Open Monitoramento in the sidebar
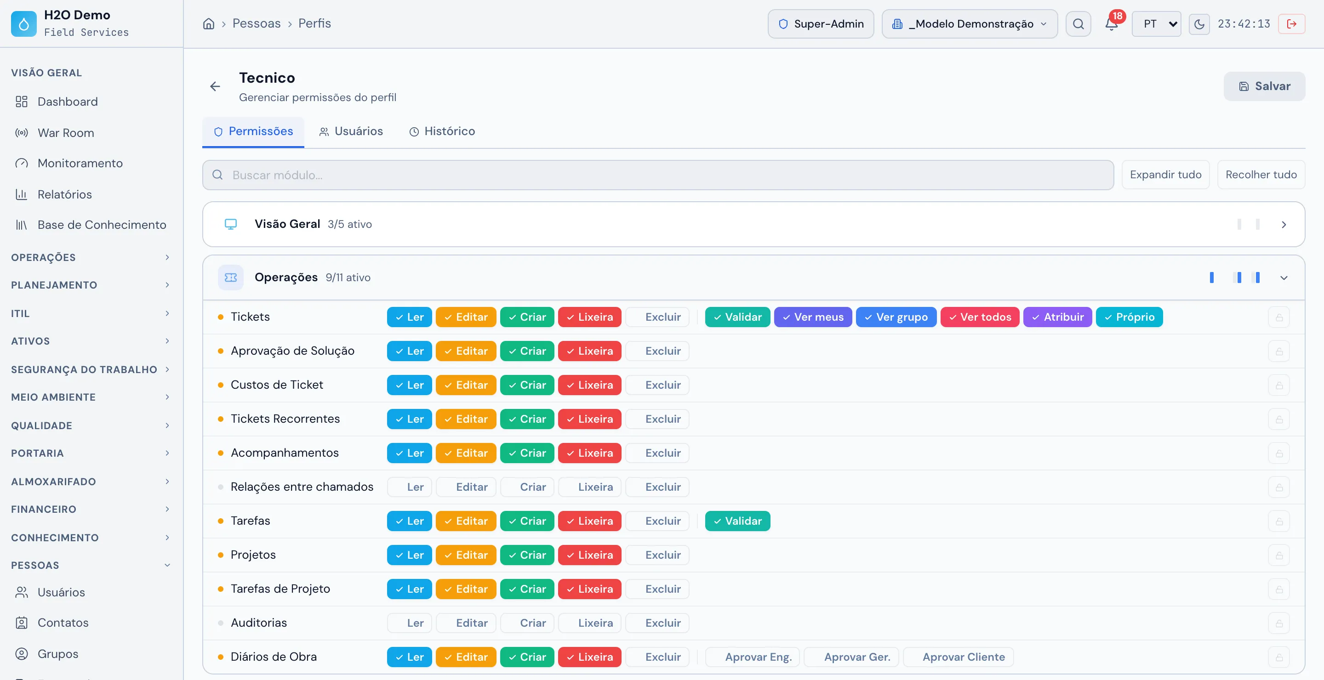This screenshot has width=1324, height=680. pos(91,163)
